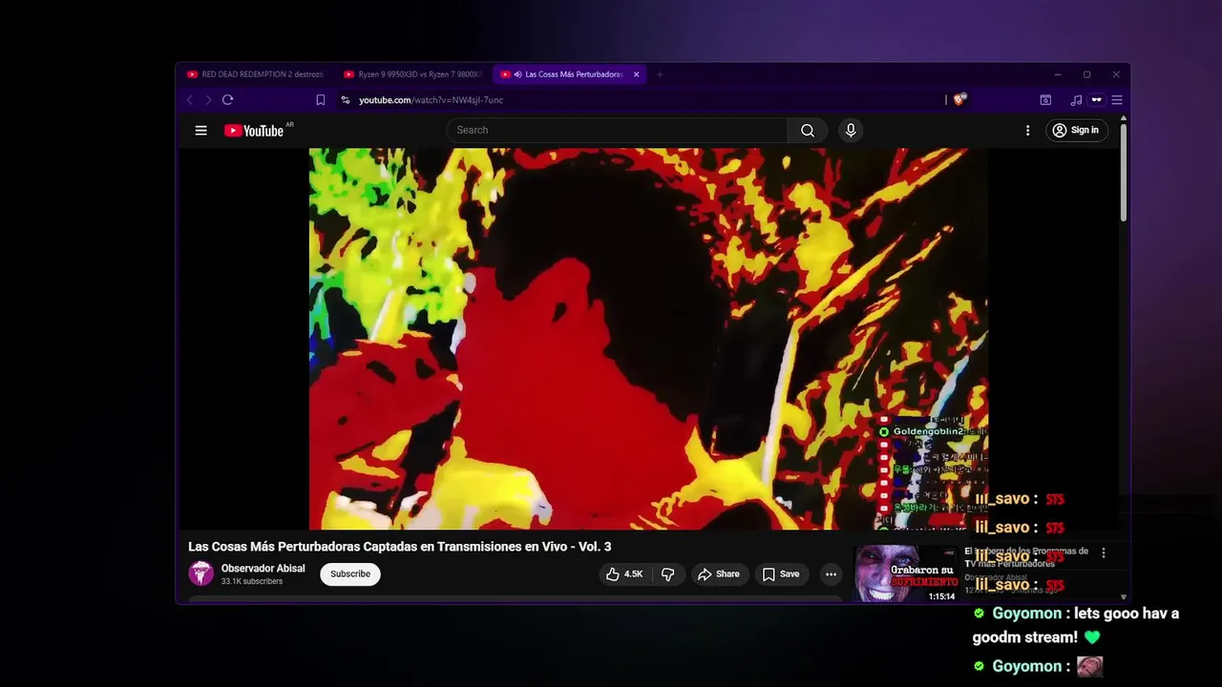Dislike the video

pos(668,574)
